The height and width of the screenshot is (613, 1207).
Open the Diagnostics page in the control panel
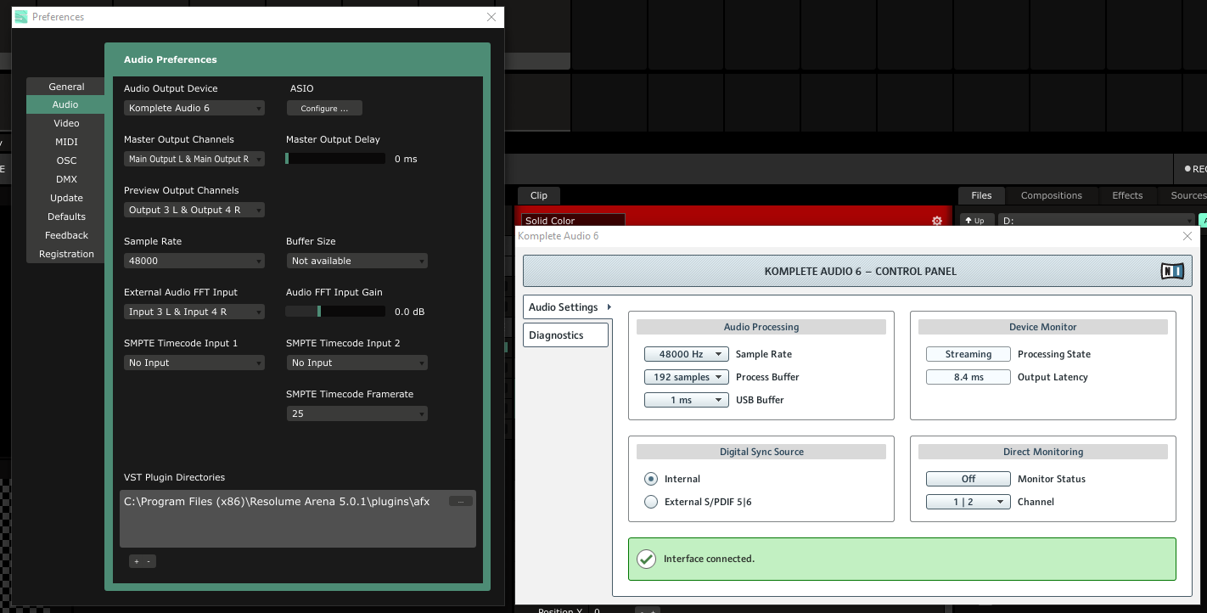pos(565,335)
